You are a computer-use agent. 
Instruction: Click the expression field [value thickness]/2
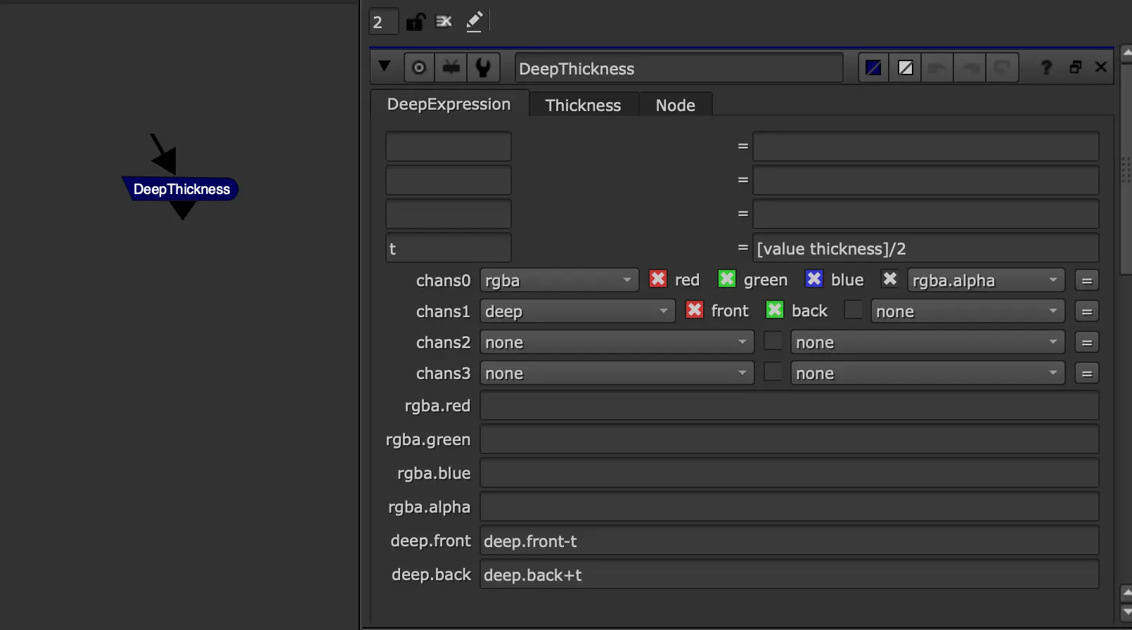[x=925, y=248]
